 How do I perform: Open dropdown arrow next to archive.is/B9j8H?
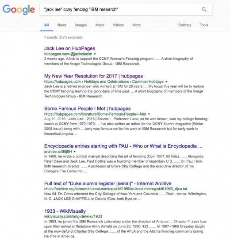click(75, 152)
